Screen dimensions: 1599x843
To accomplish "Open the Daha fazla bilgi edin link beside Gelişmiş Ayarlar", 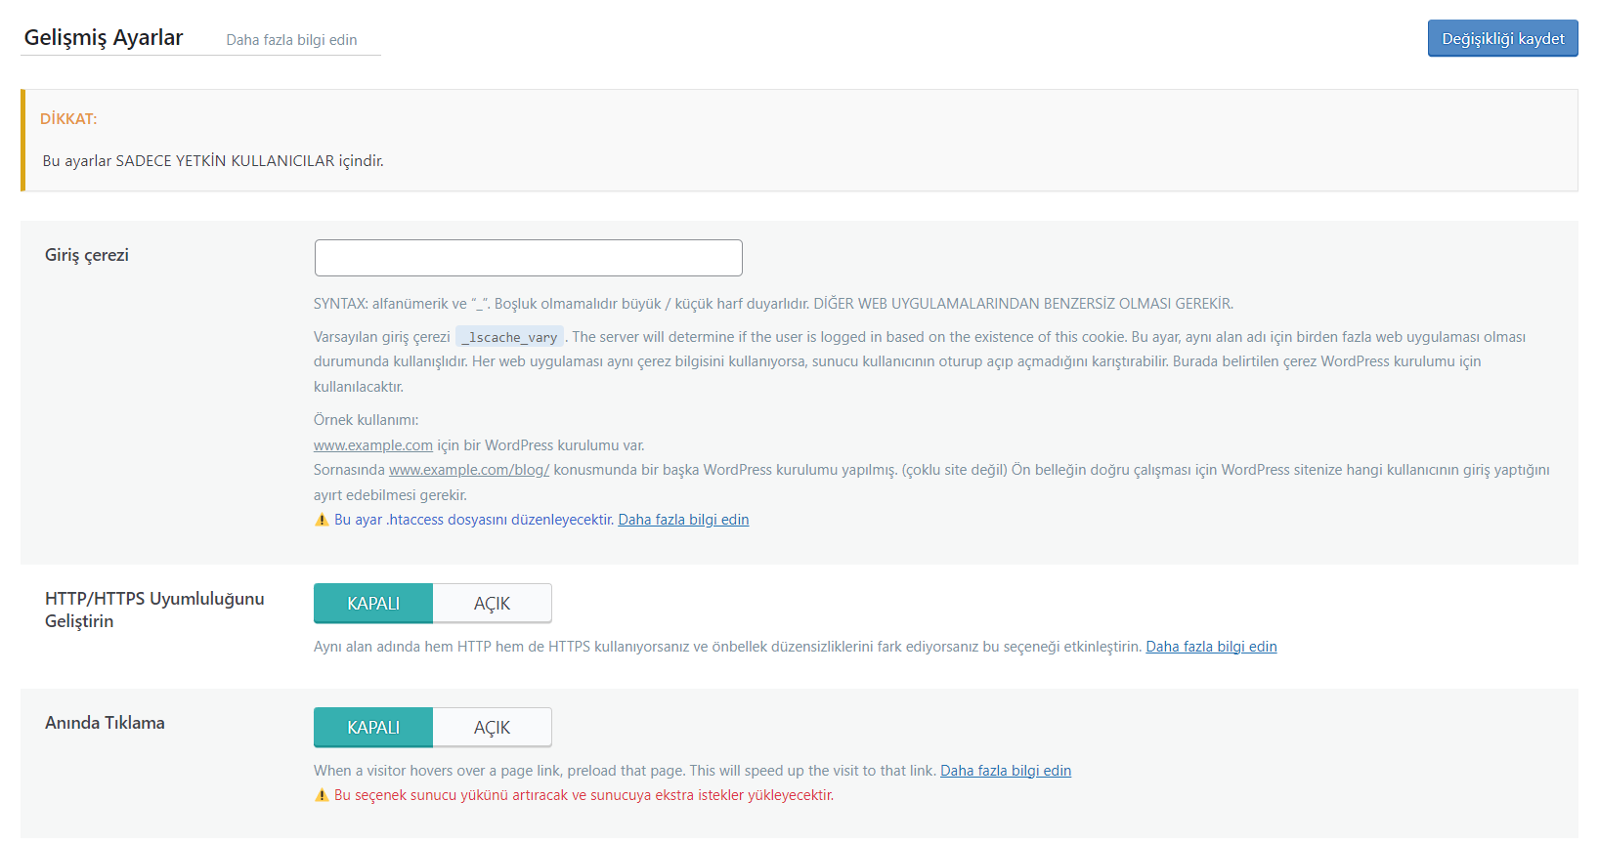I will click(291, 40).
